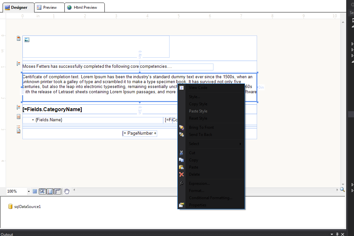Toggle the rulers display button
The width and height of the screenshot is (354, 236).
pyautogui.click(x=57, y=191)
